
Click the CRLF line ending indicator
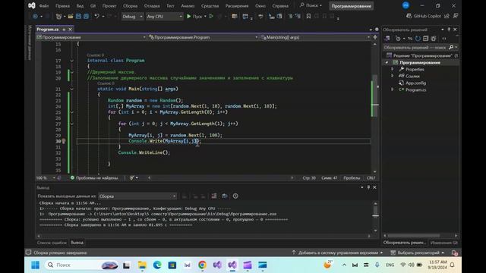click(x=371, y=178)
